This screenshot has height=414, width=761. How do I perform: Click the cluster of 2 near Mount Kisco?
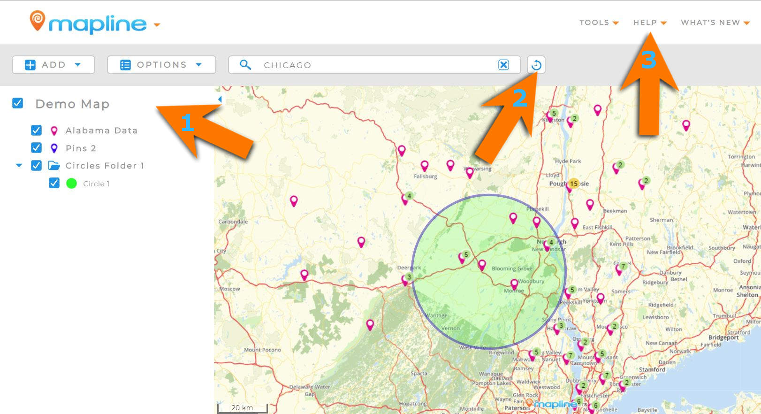[x=612, y=328]
